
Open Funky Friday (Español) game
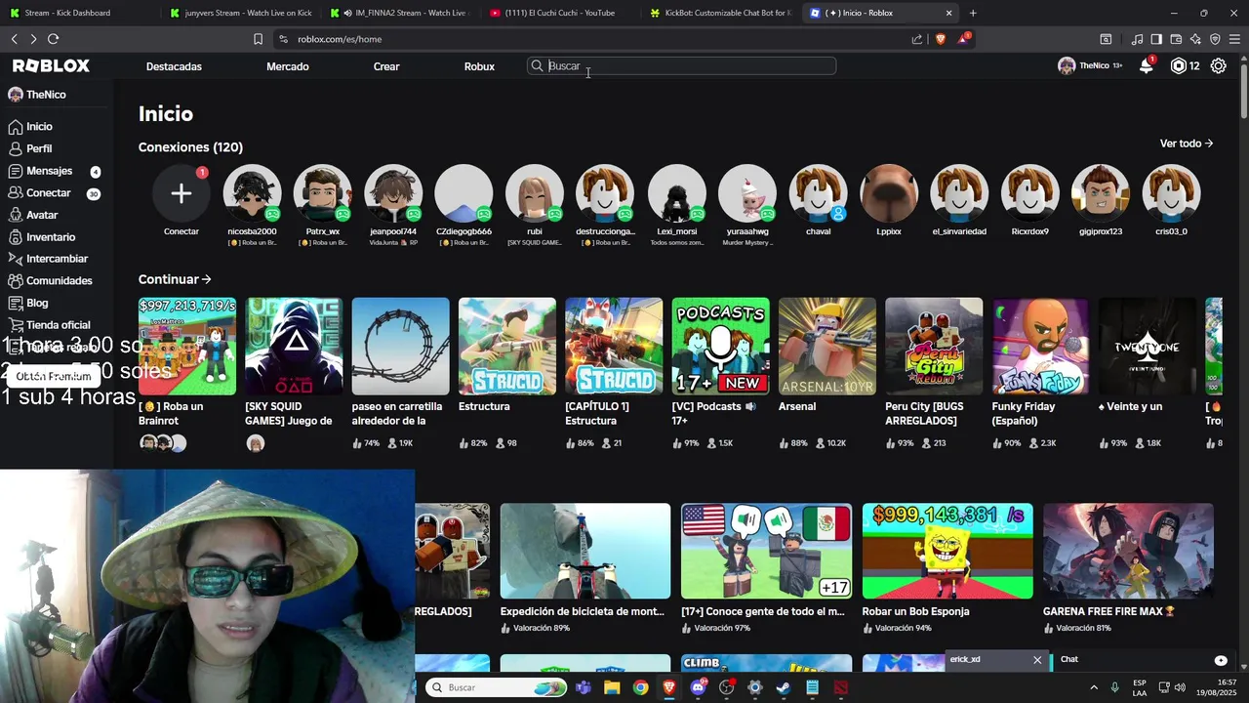pos(1040,347)
